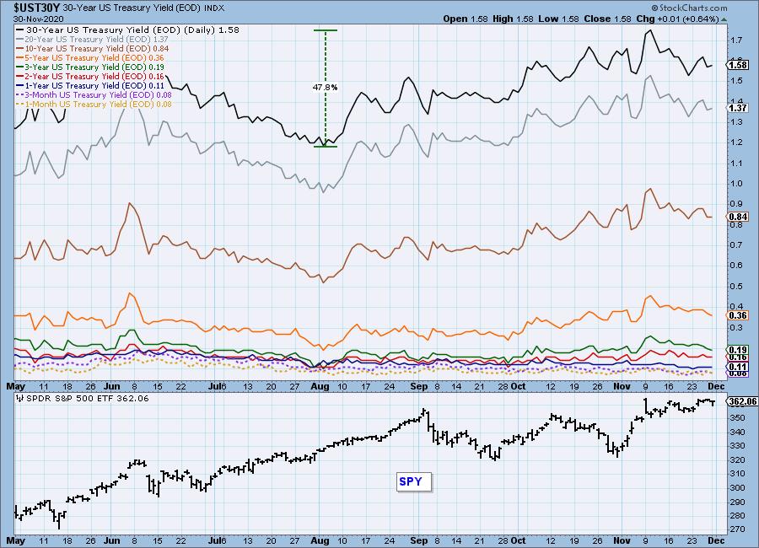Click the 270 tick on SPY price axis

coord(738,529)
